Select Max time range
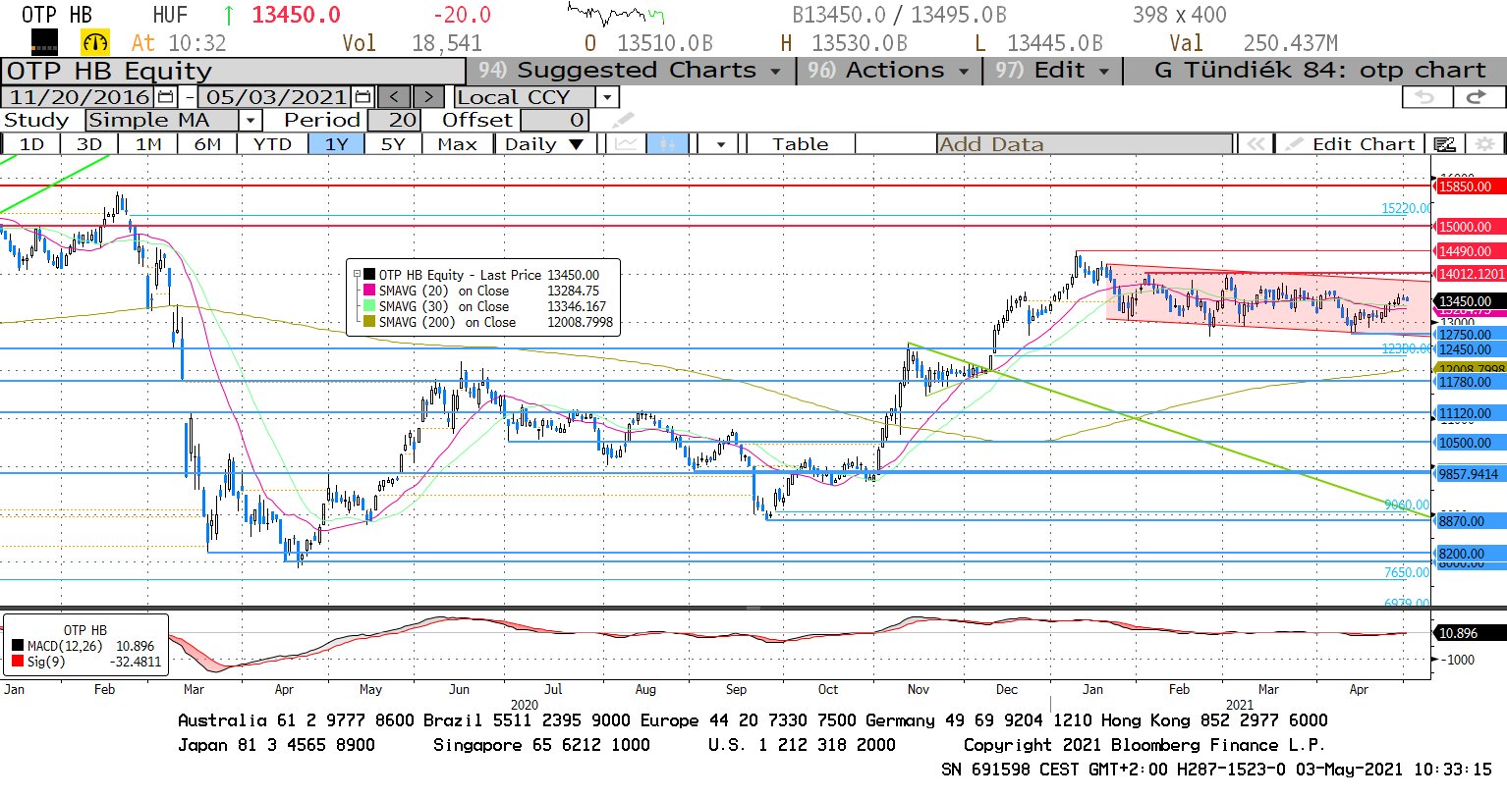The width and height of the screenshot is (1507, 798). [457, 144]
